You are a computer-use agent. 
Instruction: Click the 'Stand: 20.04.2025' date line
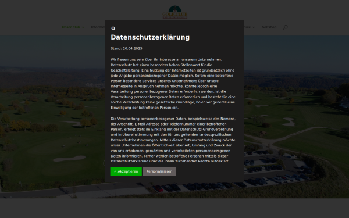126,48
